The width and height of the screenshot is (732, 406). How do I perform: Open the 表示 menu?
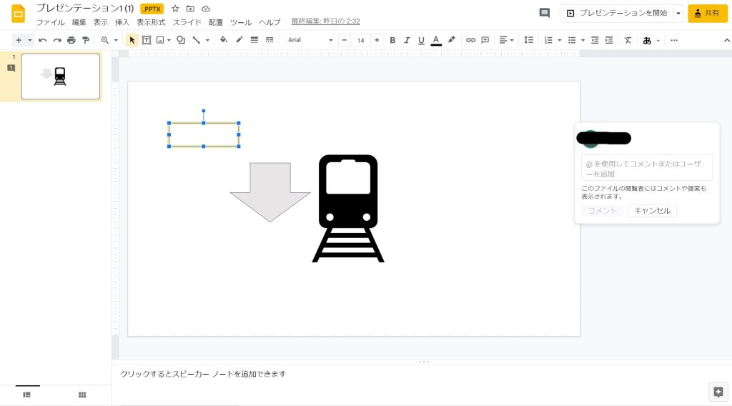click(x=100, y=22)
